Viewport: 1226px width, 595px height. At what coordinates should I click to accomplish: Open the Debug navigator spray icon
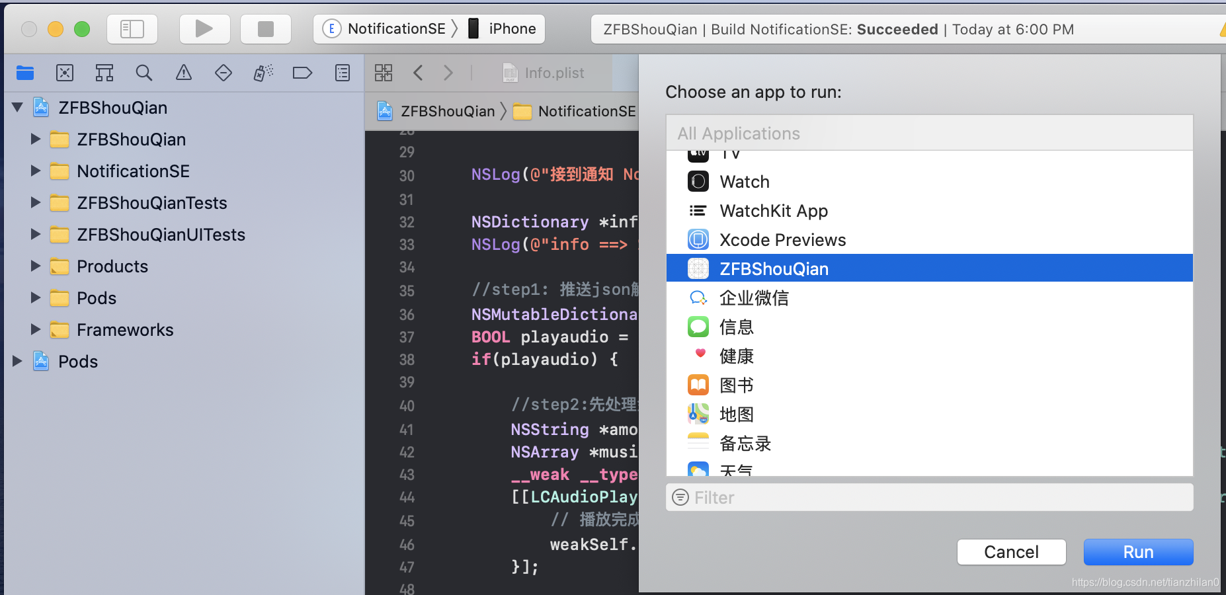pyautogui.click(x=263, y=73)
